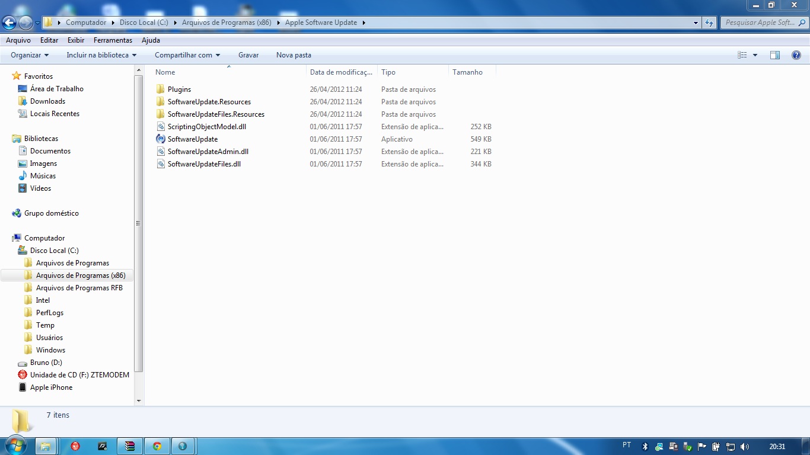This screenshot has width=810, height=455.
Task: Select the ScriptingObjectModel.dll file icon
Action: click(161, 127)
